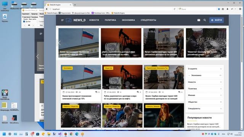Show the next carousel slide with the right arrow
Screen dimensions: 244x137
(x=225, y=43)
